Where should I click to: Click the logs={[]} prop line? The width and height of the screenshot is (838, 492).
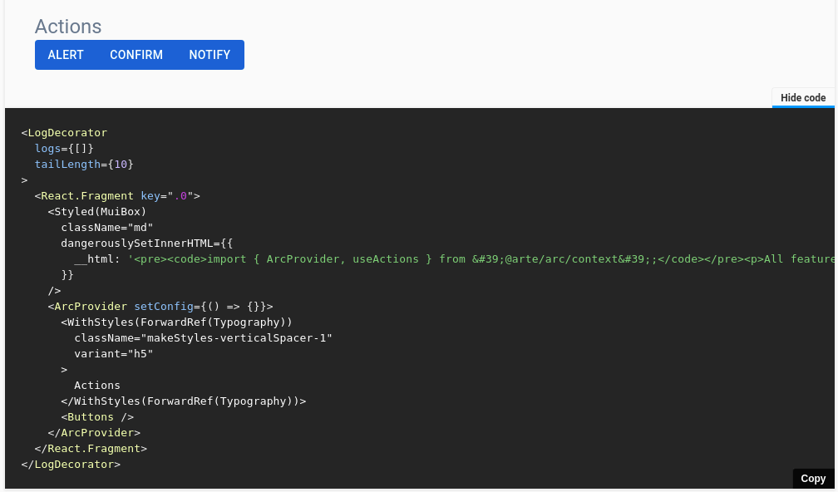64,149
